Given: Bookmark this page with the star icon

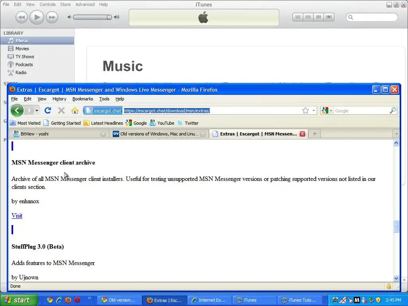Looking at the screenshot, I should point(306,111).
